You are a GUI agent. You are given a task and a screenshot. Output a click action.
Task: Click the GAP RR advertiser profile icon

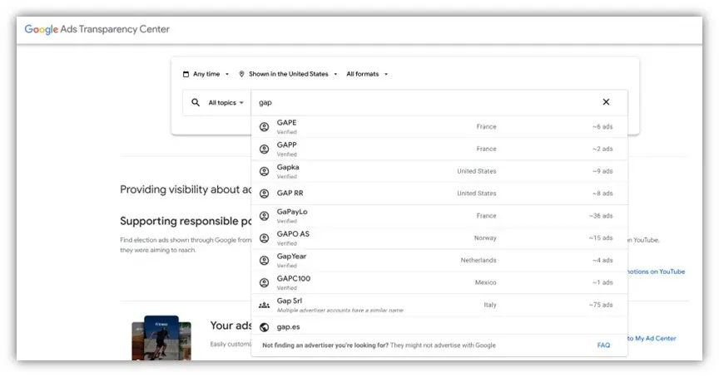pyautogui.click(x=264, y=193)
